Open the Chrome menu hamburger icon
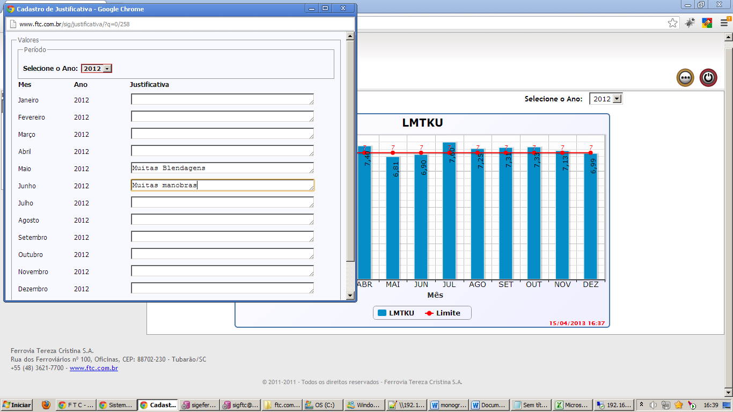This screenshot has width=733, height=412. tap(724, 23)
